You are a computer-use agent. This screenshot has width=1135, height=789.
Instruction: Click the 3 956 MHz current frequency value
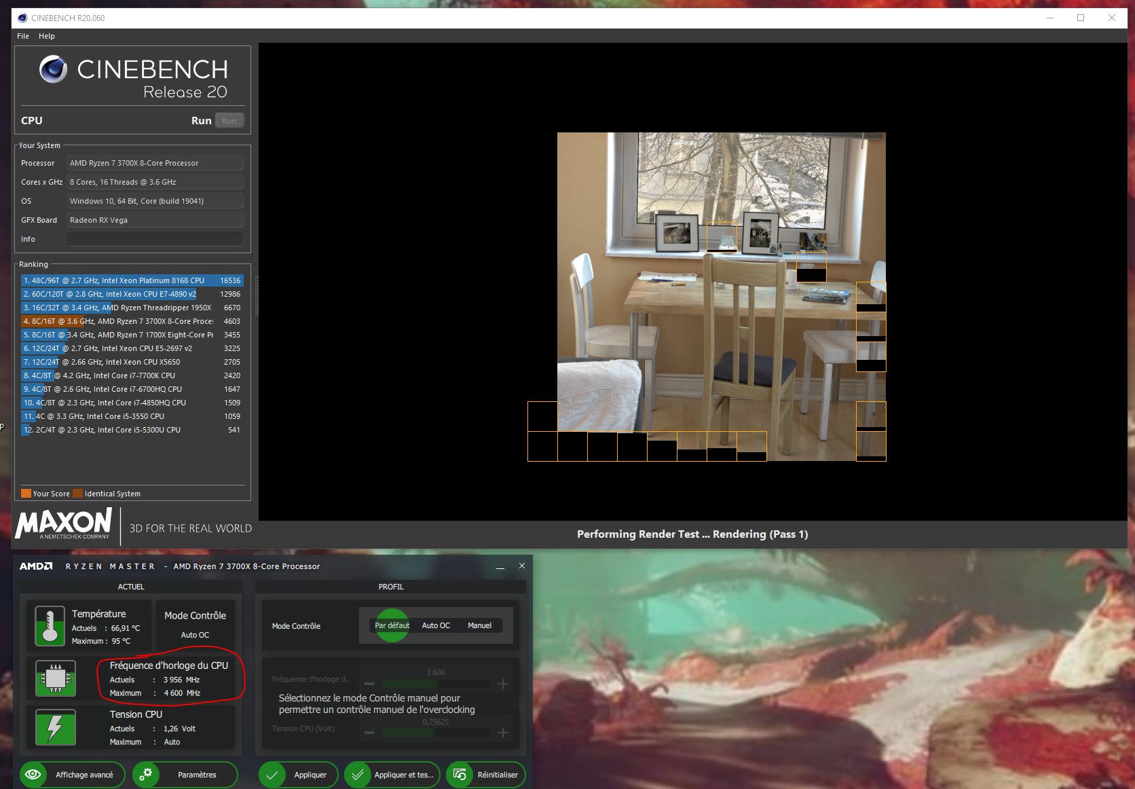point(181,680)
